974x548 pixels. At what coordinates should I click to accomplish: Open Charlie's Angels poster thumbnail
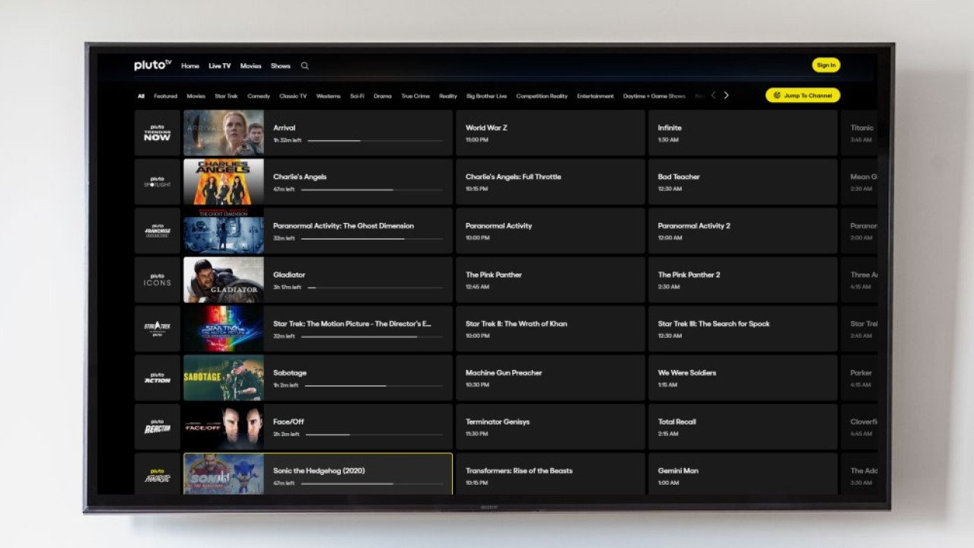(x=224, y=182)
